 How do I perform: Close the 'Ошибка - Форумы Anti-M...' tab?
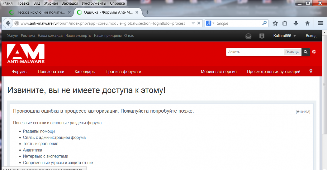pos(137,12)
